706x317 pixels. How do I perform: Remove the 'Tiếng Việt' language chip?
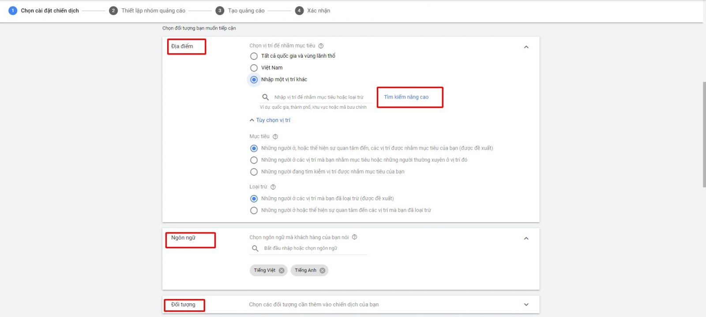pos(282,270)
